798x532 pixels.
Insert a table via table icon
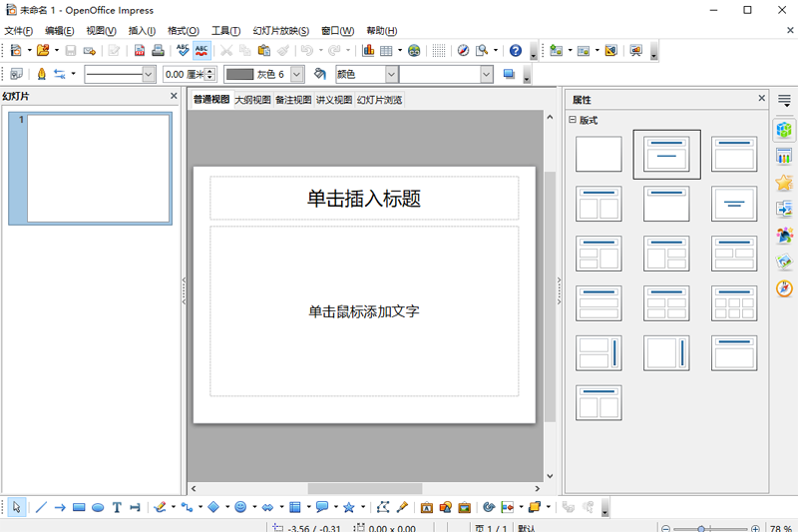[386, 50]
